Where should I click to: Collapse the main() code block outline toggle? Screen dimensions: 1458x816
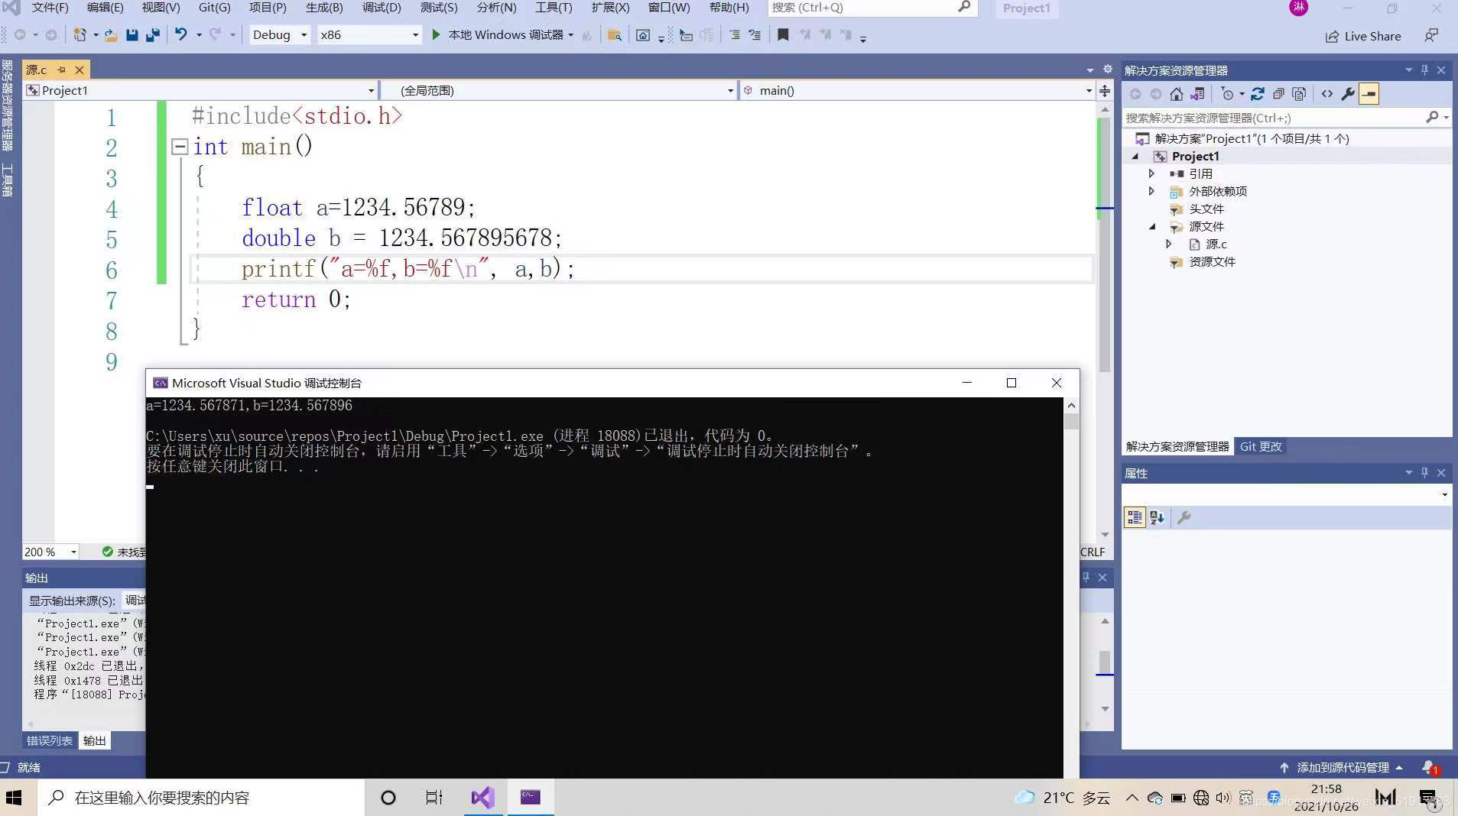click(180, 146)
